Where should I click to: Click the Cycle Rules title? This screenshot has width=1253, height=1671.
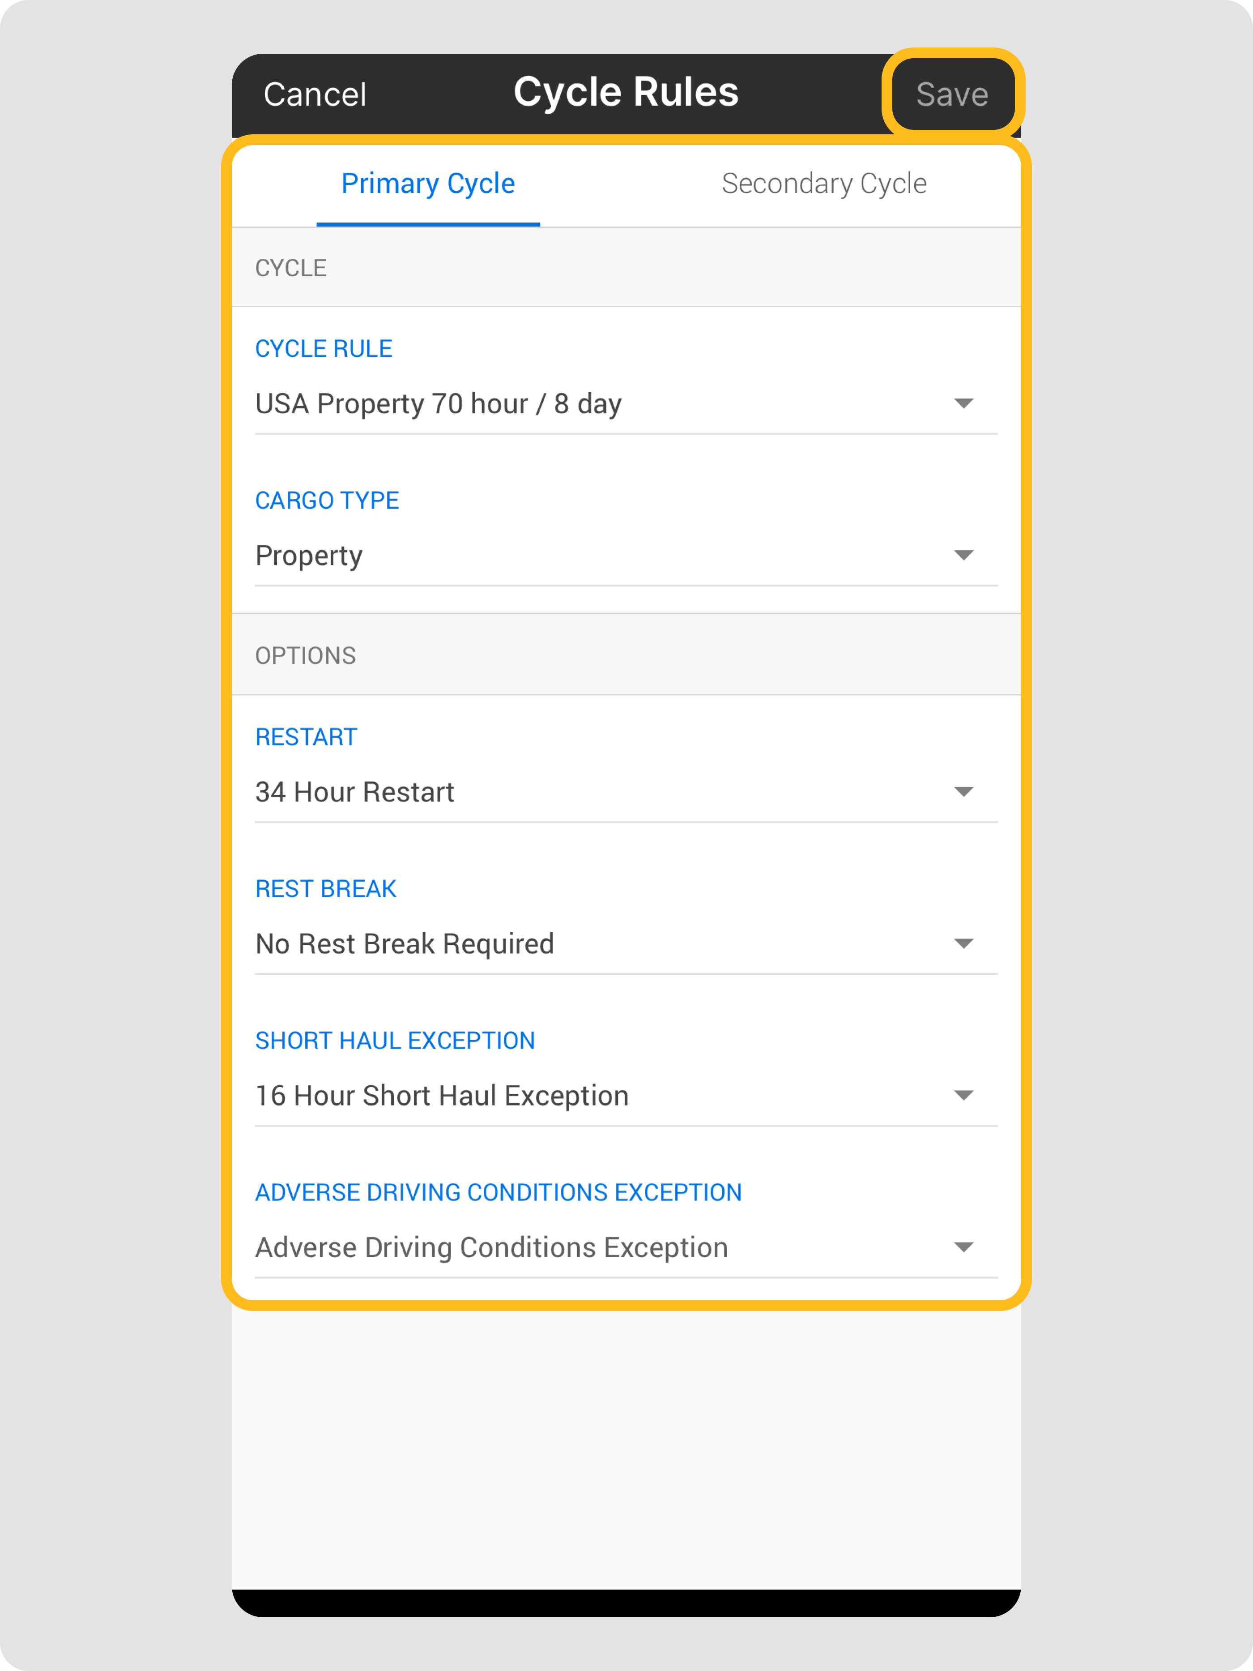626,92
